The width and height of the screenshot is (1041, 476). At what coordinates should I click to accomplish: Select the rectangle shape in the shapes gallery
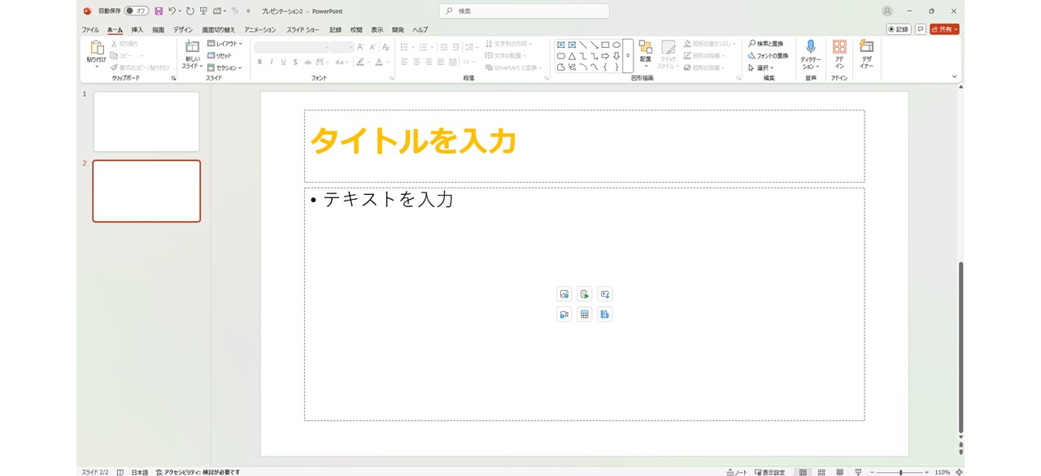[605, 45]
